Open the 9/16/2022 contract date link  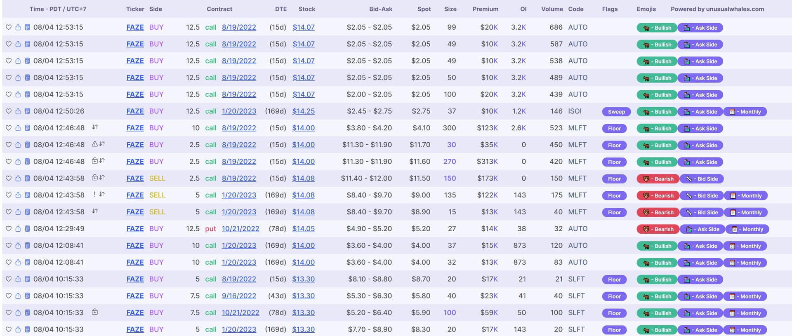(x=239, y=296)
